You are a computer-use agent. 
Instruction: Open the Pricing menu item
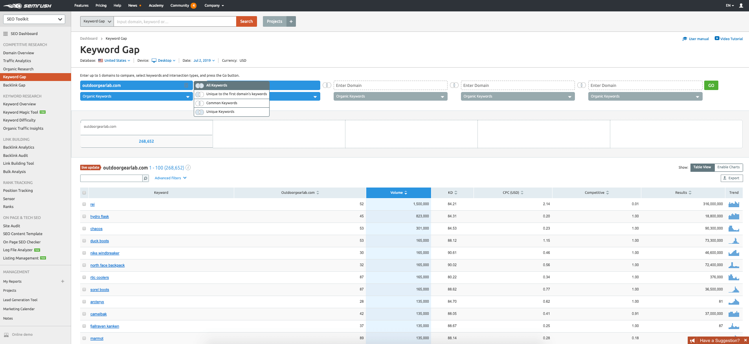point(101,6)
